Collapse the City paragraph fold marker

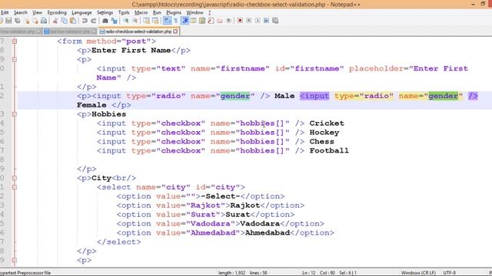(15, 178)
